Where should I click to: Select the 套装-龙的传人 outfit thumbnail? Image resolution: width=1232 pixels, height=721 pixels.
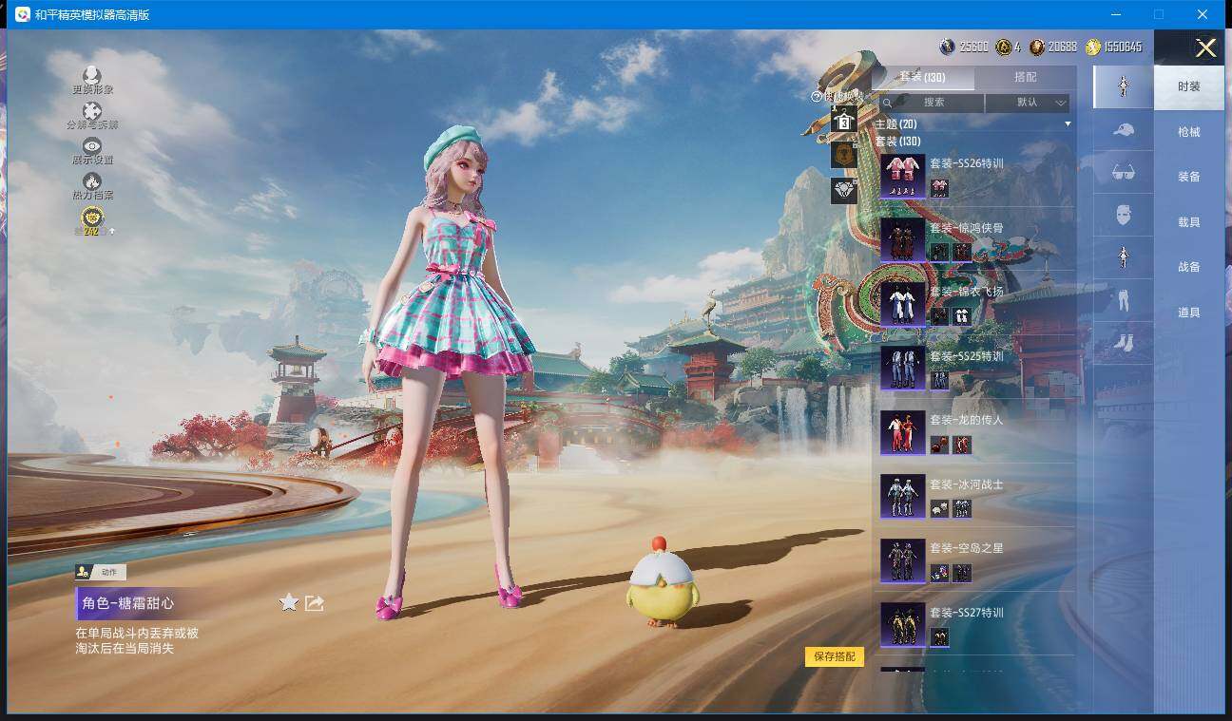(x=902, y=432)
